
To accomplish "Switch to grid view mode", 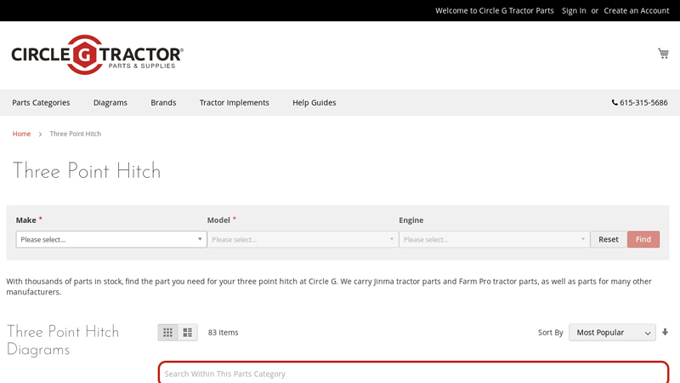I will tap(168, 333).
